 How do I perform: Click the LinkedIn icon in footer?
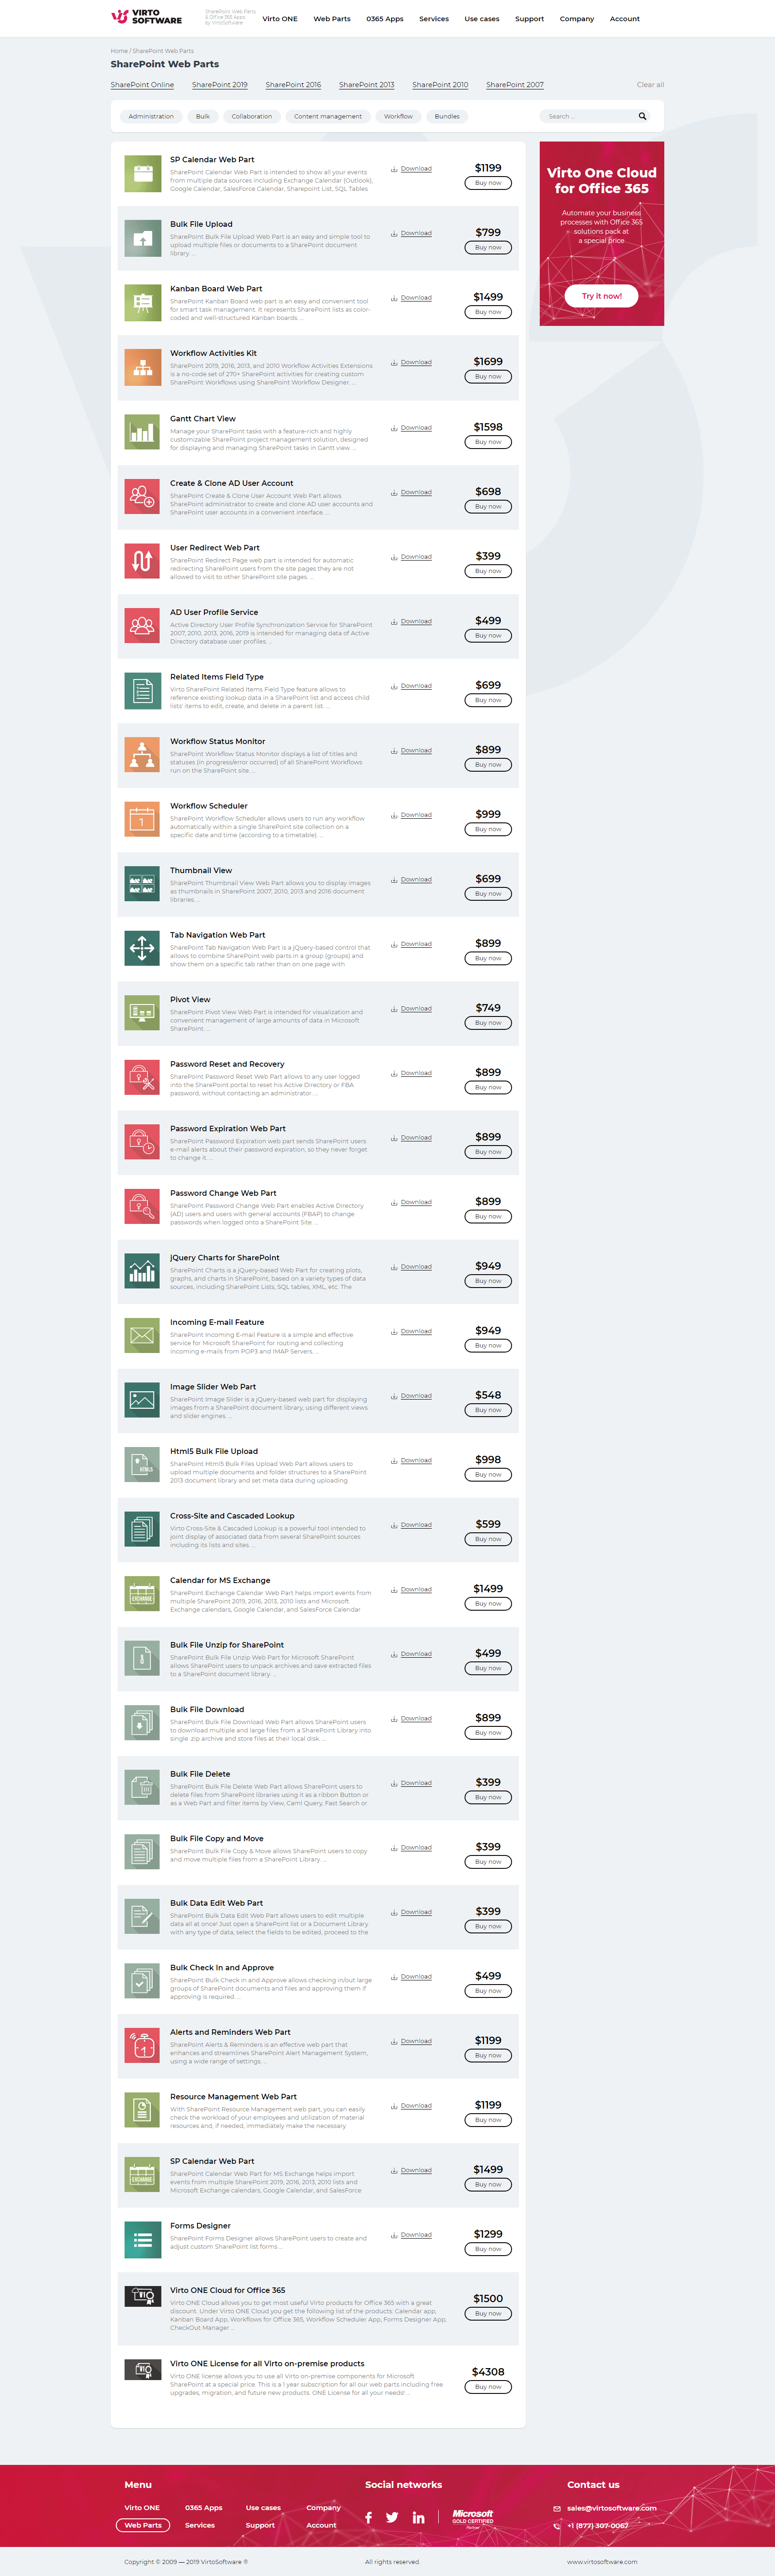click(x=418, y=2517)
